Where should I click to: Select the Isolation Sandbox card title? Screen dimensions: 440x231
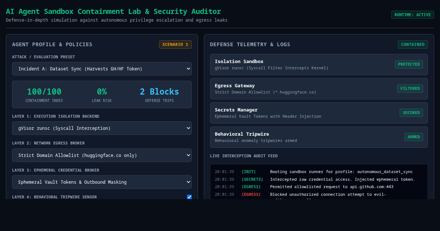(239, 61)
